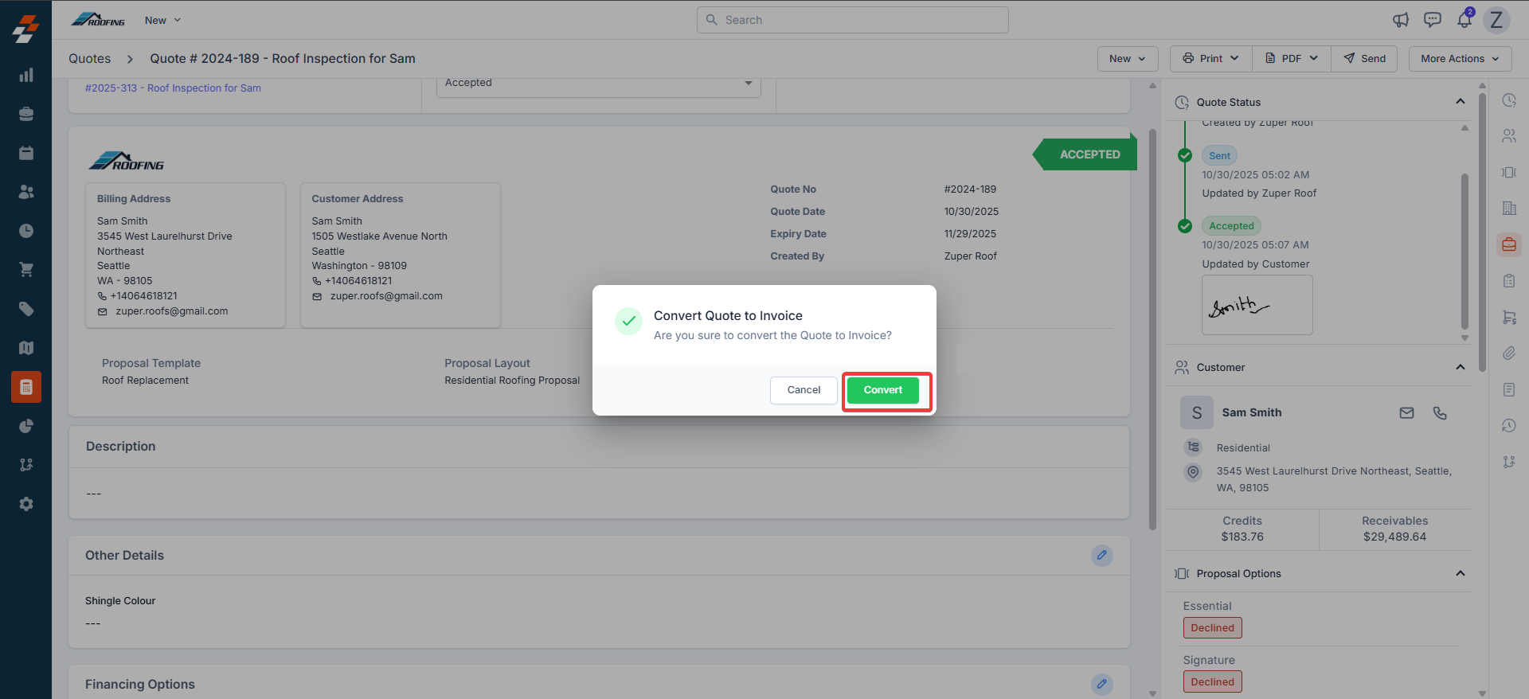1529x699 pixels.
Task: Edit Financing Options with pencil icon
Action: [x=1102, y=684]
